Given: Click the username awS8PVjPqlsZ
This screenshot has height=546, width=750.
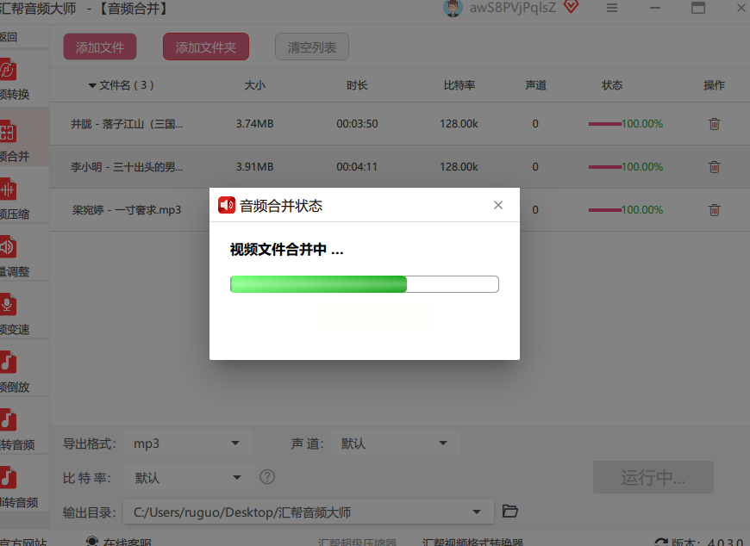Looking at the screenshot, I should (x=513, y=8).
